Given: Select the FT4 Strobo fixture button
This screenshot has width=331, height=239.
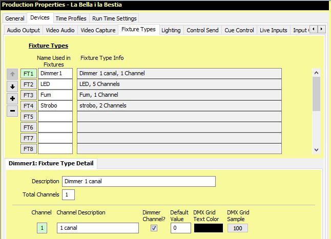Looking at the screenshot, I should pyautogui.click(x=28, y=106).
